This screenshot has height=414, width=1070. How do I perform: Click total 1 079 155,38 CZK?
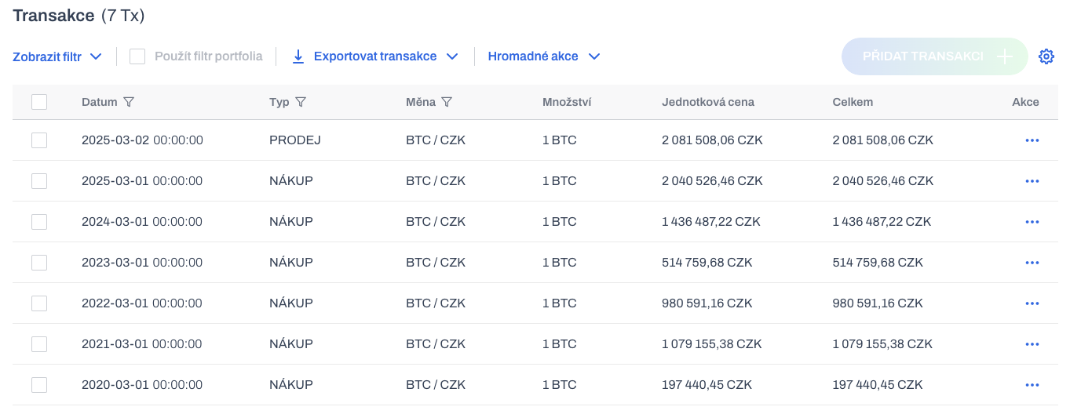click(x=882, y=344)
